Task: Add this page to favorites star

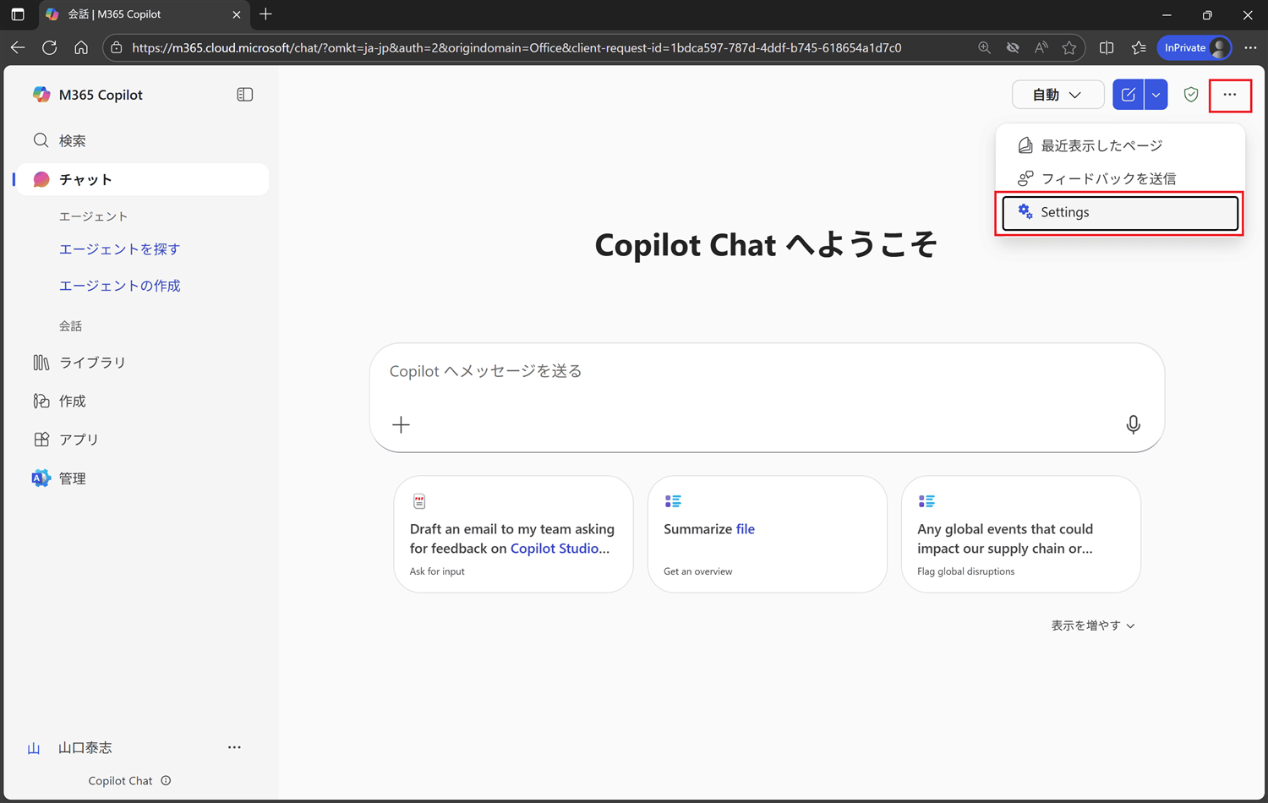Action: (x=1069, y=48)
